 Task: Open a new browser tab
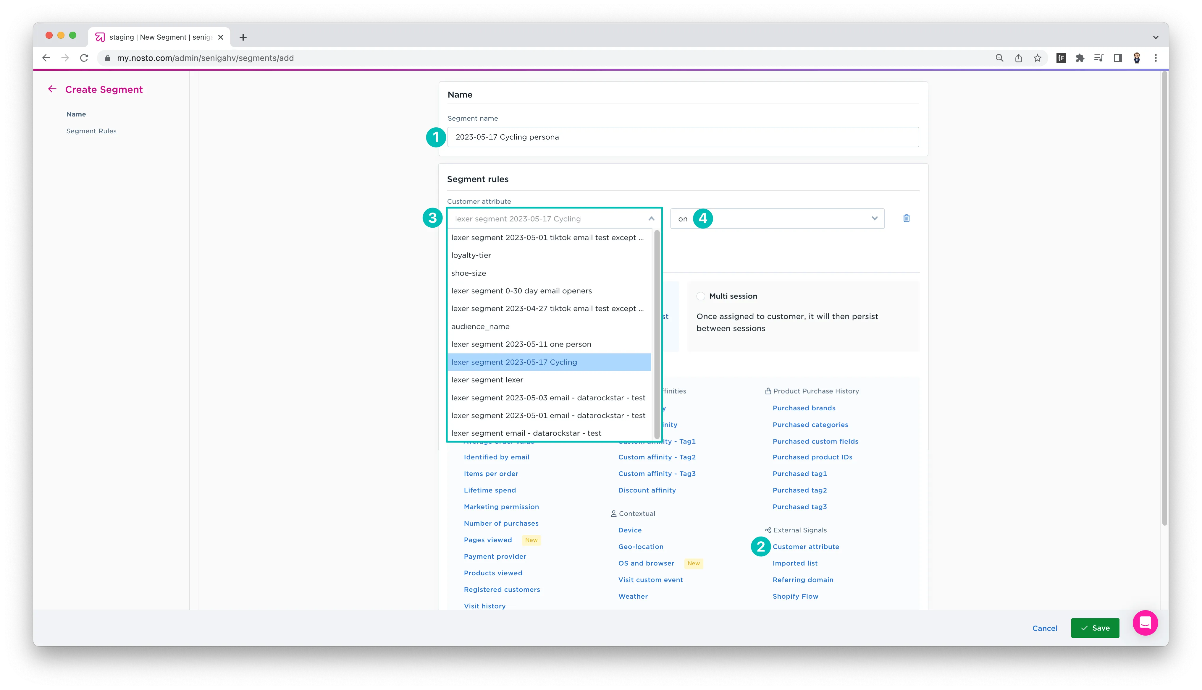pyautogui.click(x=243, y=37)
